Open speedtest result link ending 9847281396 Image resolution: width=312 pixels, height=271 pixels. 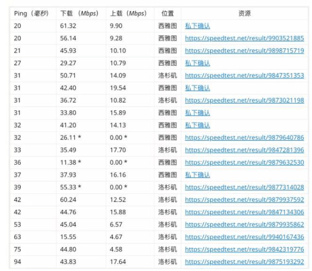[245, 150]
